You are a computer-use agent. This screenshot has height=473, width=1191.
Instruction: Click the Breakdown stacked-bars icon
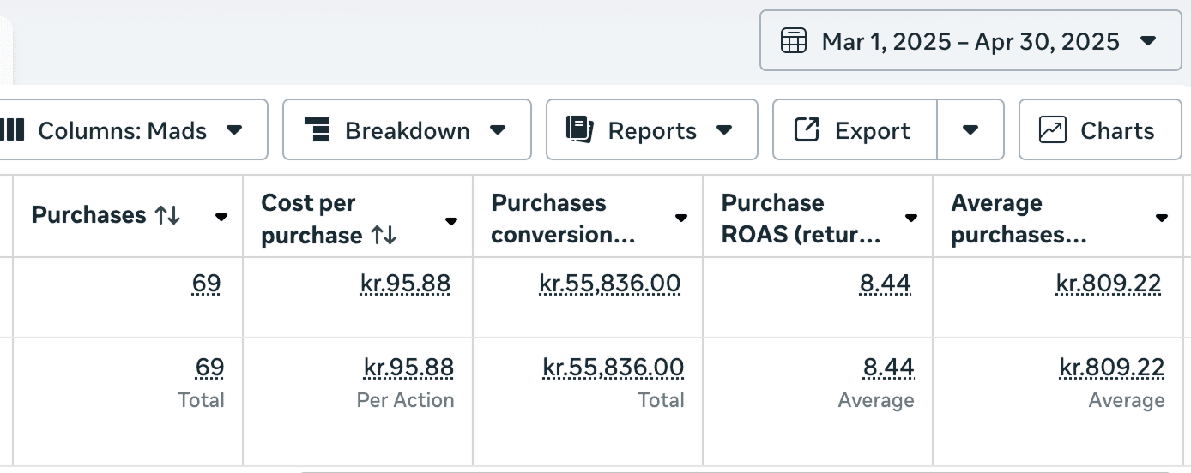[x=317, y=130]
